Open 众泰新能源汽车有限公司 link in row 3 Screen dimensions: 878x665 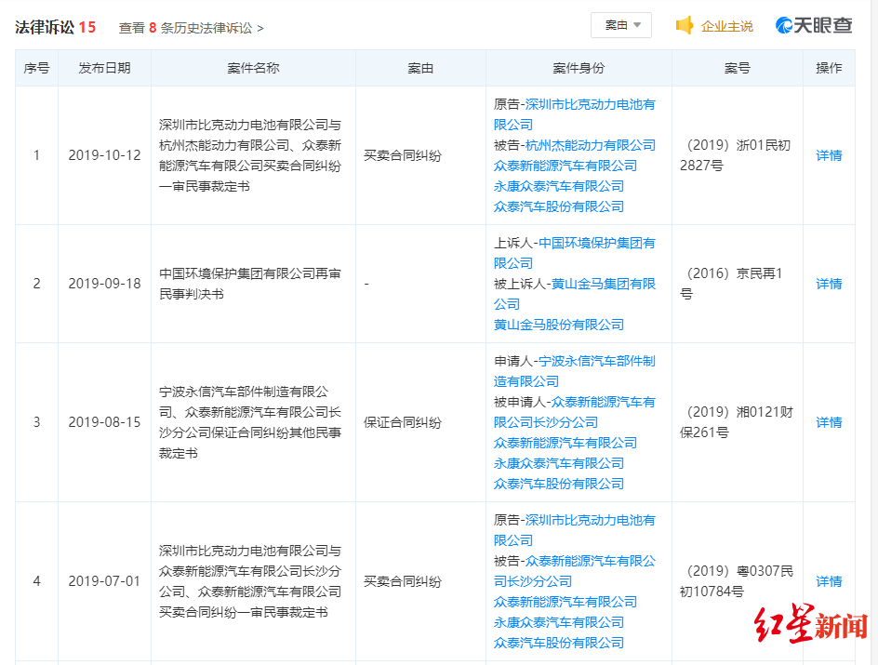coord(565,443)
